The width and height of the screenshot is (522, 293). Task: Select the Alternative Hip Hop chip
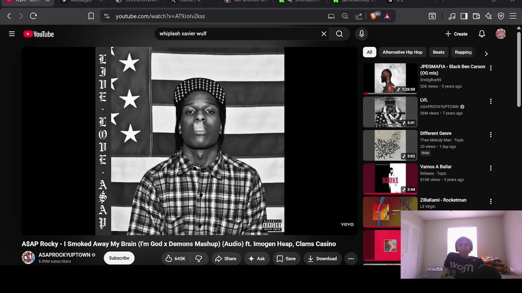tap(403, 52)
